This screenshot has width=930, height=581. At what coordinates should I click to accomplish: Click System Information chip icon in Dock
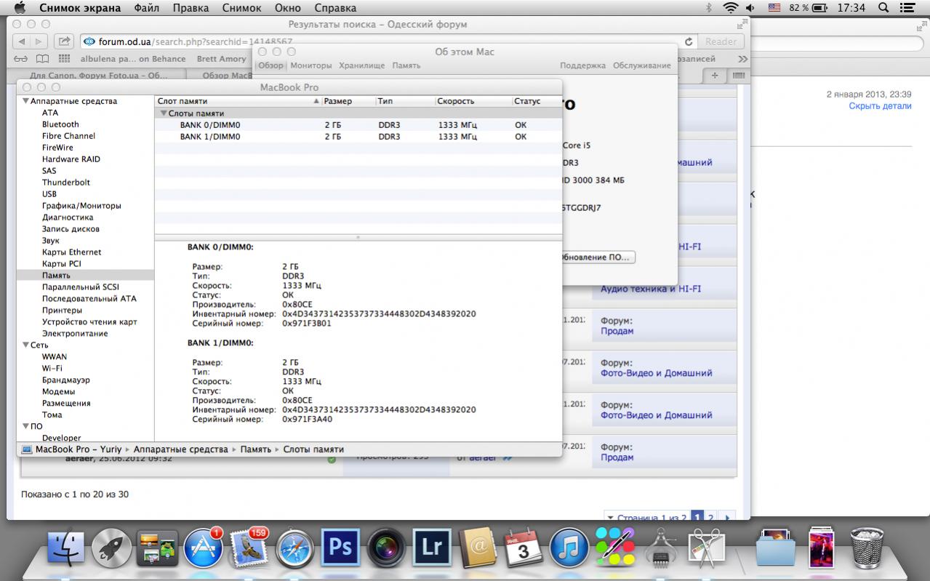[x=661, y=548]
